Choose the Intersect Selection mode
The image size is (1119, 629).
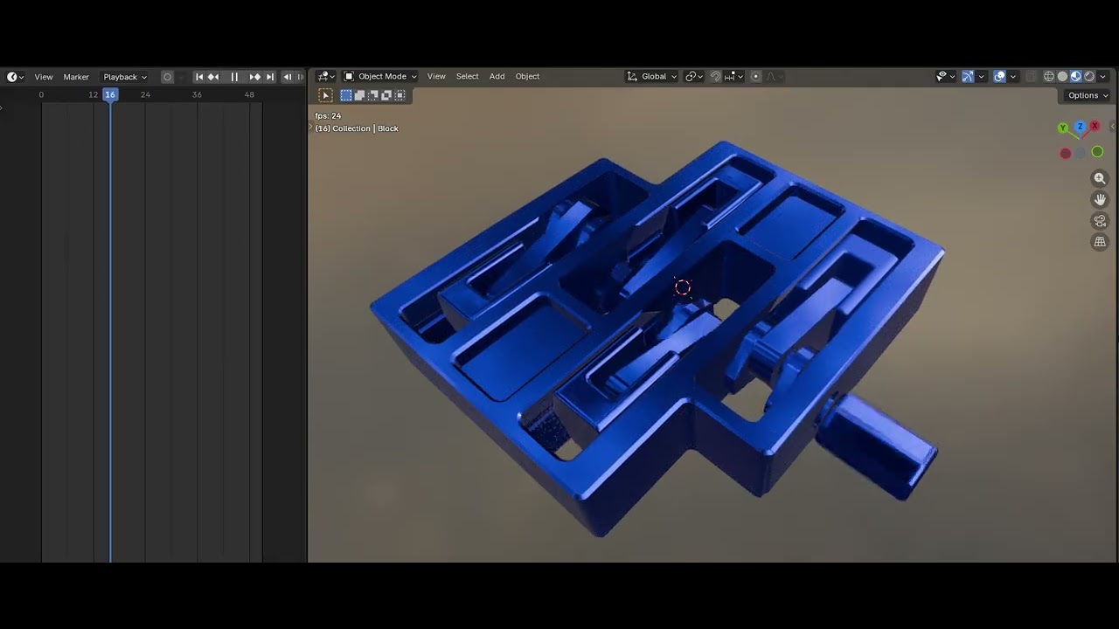(x=400, y=95)
